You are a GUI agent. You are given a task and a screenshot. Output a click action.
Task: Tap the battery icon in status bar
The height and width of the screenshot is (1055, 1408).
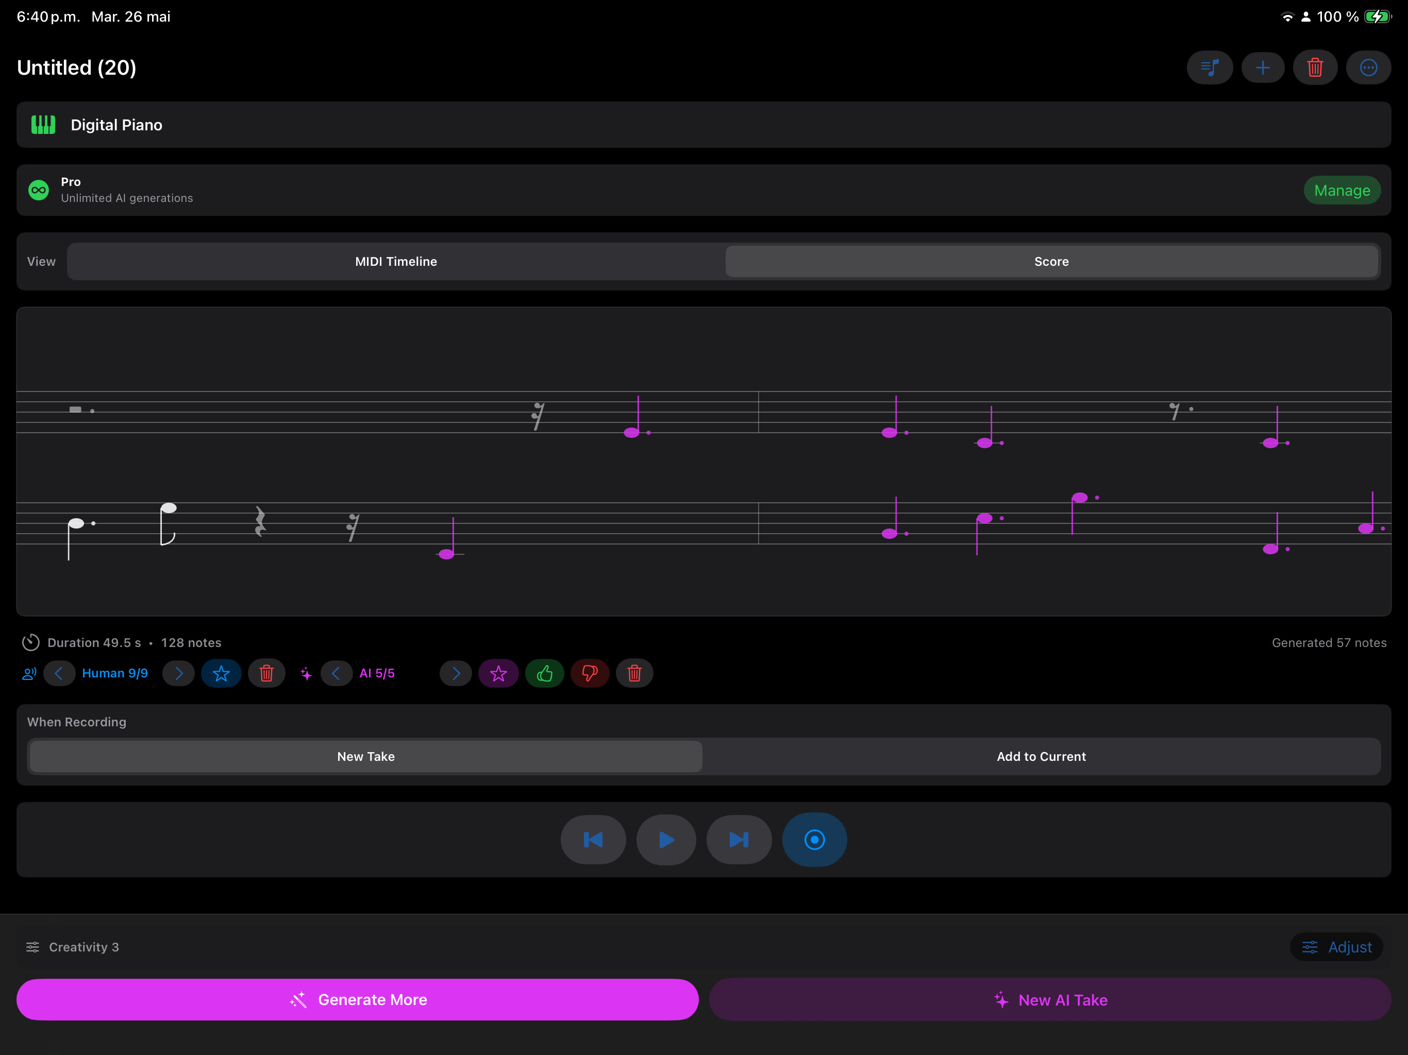coord(1378,16)
